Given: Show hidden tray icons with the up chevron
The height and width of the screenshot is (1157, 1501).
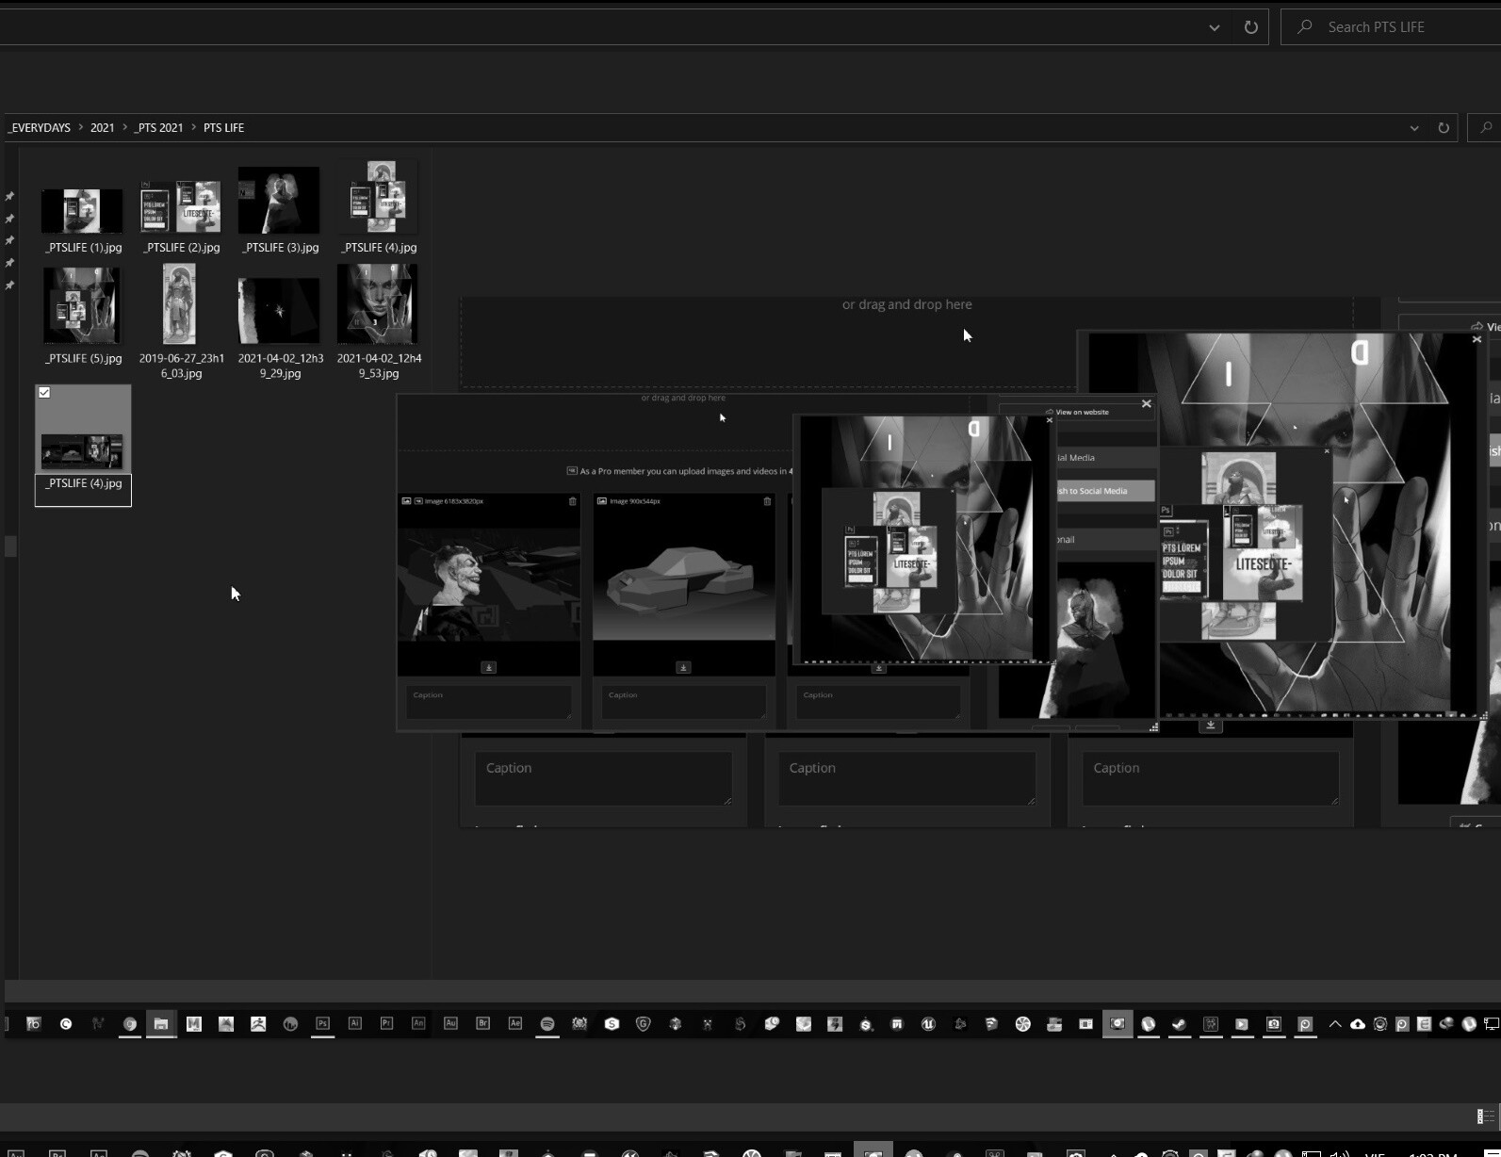Looking at the screenshot, I should pos(1334,1024).
